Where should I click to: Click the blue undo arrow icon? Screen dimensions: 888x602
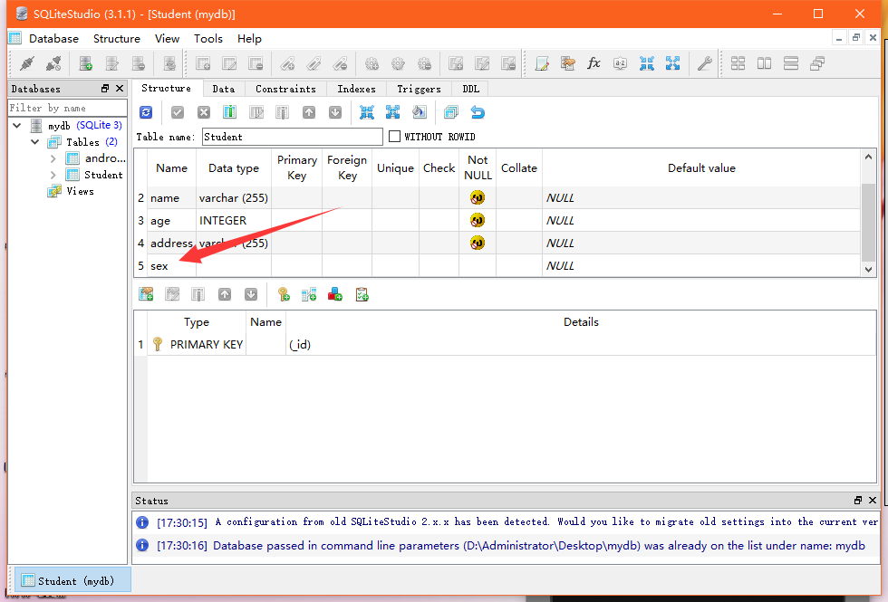click(478, 112)
